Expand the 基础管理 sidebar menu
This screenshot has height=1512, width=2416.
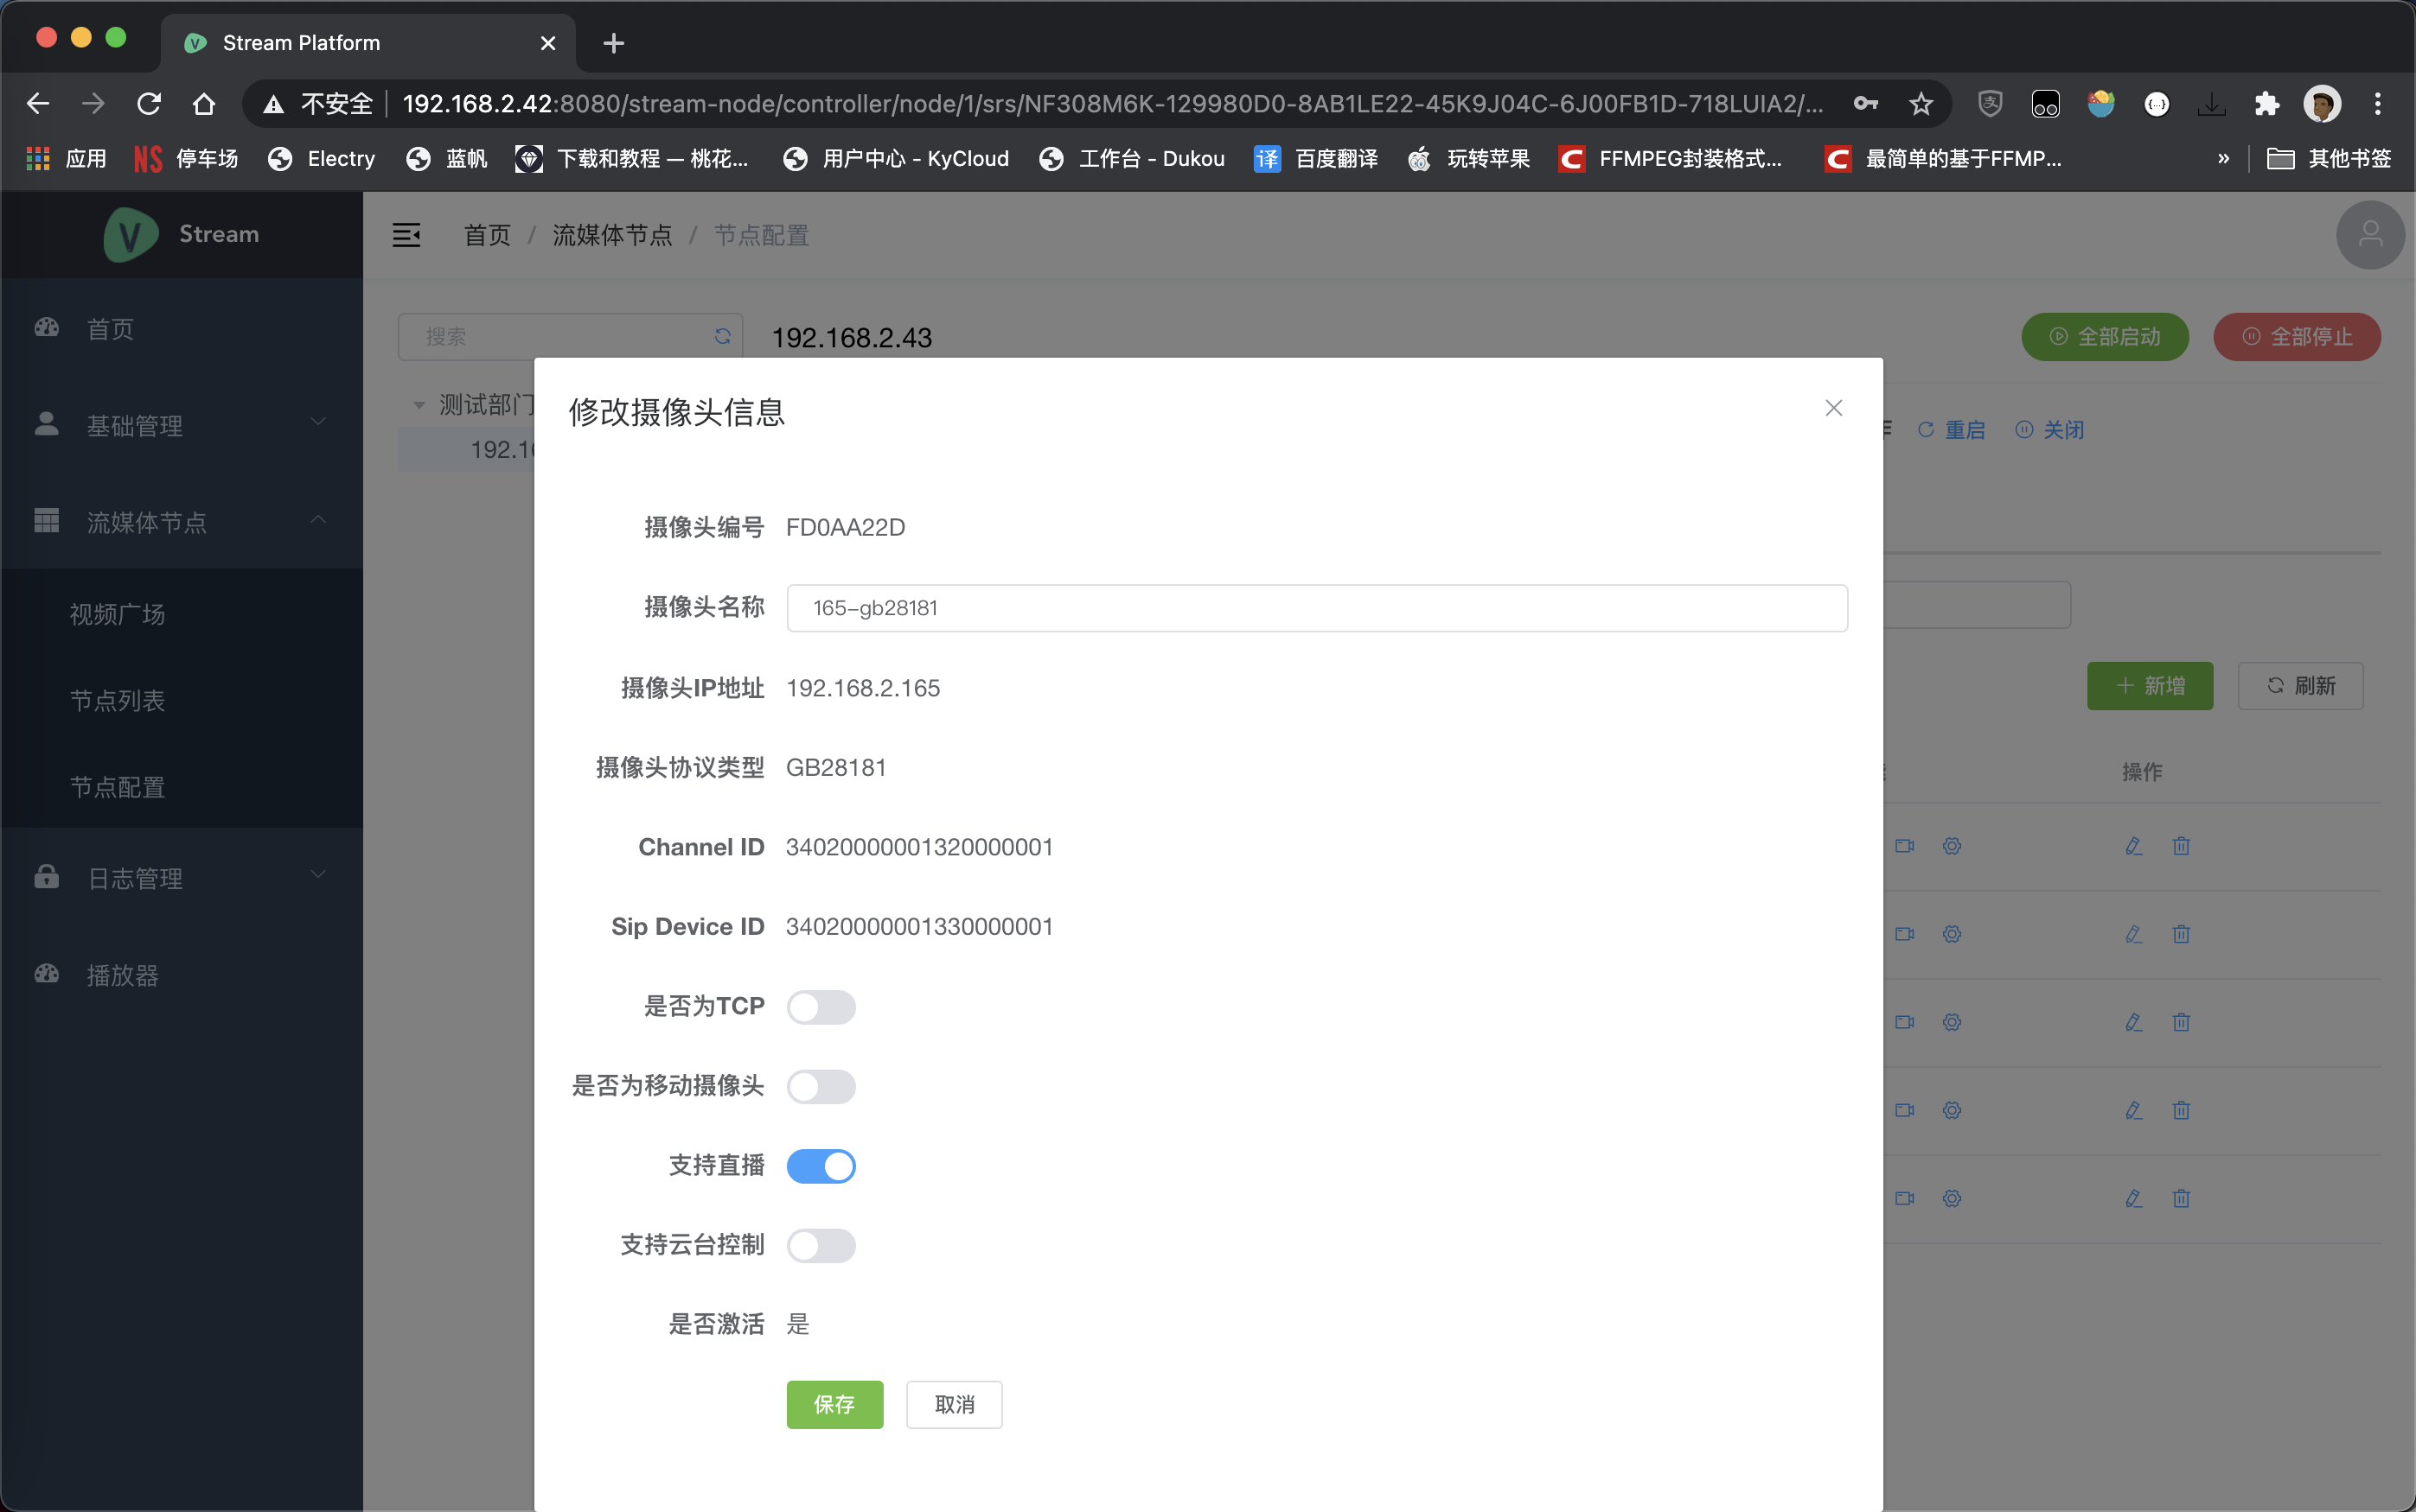coord(180,426)
